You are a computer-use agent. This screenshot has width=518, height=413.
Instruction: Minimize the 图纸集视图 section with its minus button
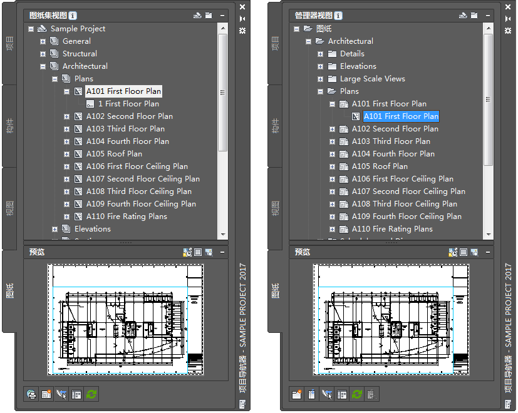[222, 16]
